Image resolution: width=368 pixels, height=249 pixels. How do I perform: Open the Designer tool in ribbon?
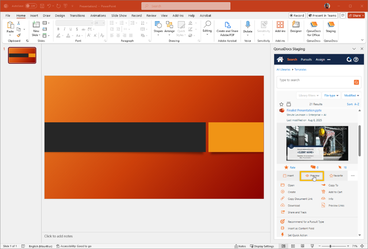coord(296,27)
